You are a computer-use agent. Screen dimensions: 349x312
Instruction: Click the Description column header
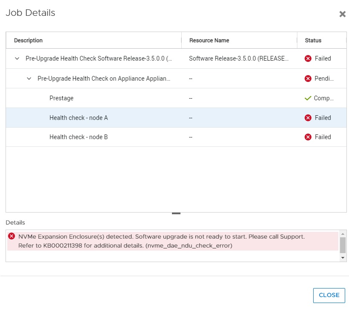[28, 40]
